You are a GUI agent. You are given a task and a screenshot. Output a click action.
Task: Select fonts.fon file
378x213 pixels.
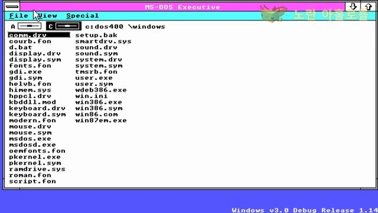[x=30, y=66]
